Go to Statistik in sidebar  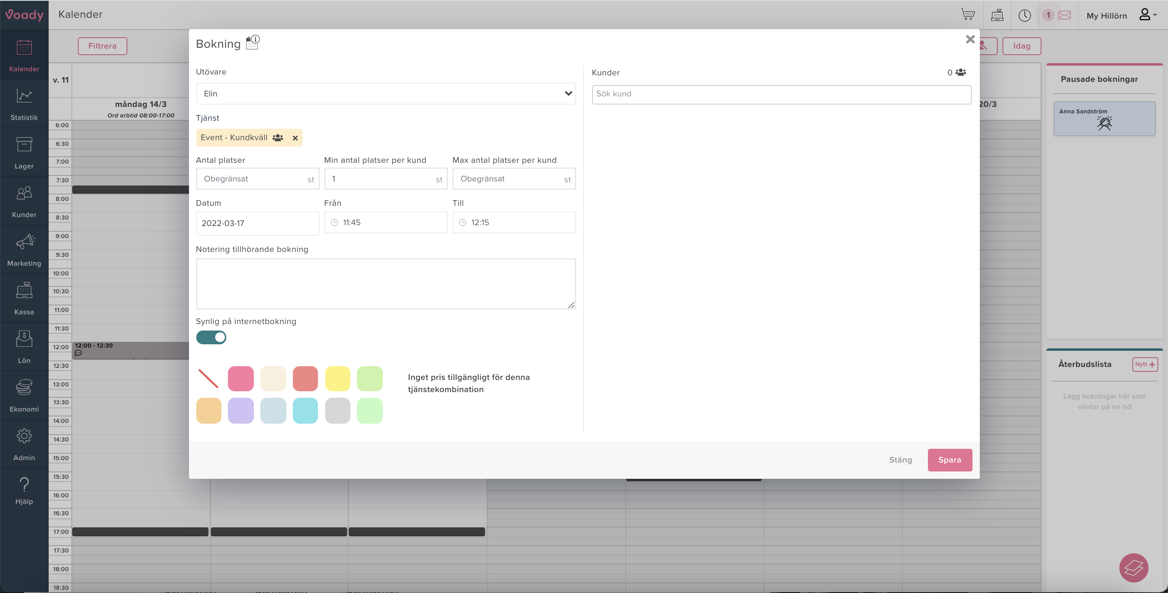click(x=24, y=104)
